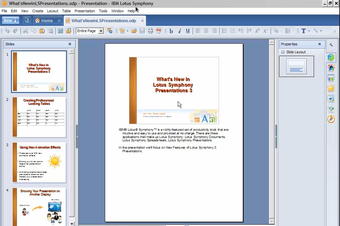Open the Presentation menu
Image resolution: width=340 pixels, height=226 pixels.
point(85,11)
